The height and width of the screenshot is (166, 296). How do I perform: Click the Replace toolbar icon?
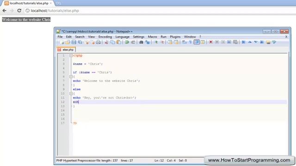pyautogui.click(x=148, y=42)
